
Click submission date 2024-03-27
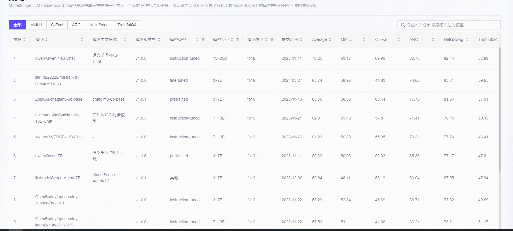(292, 80)
